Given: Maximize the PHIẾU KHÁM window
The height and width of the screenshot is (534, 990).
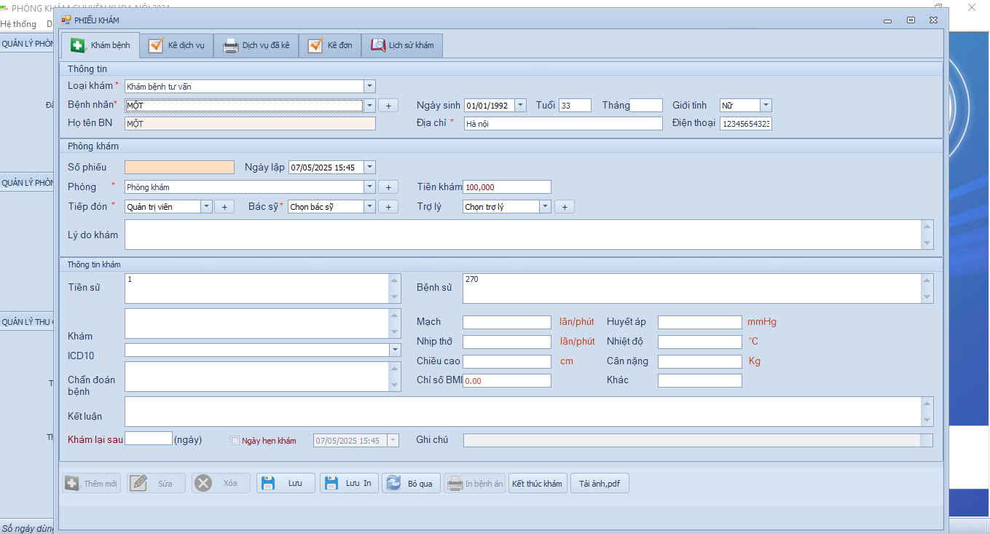Looking at the screenshot, I should click(x=911, y=20).
